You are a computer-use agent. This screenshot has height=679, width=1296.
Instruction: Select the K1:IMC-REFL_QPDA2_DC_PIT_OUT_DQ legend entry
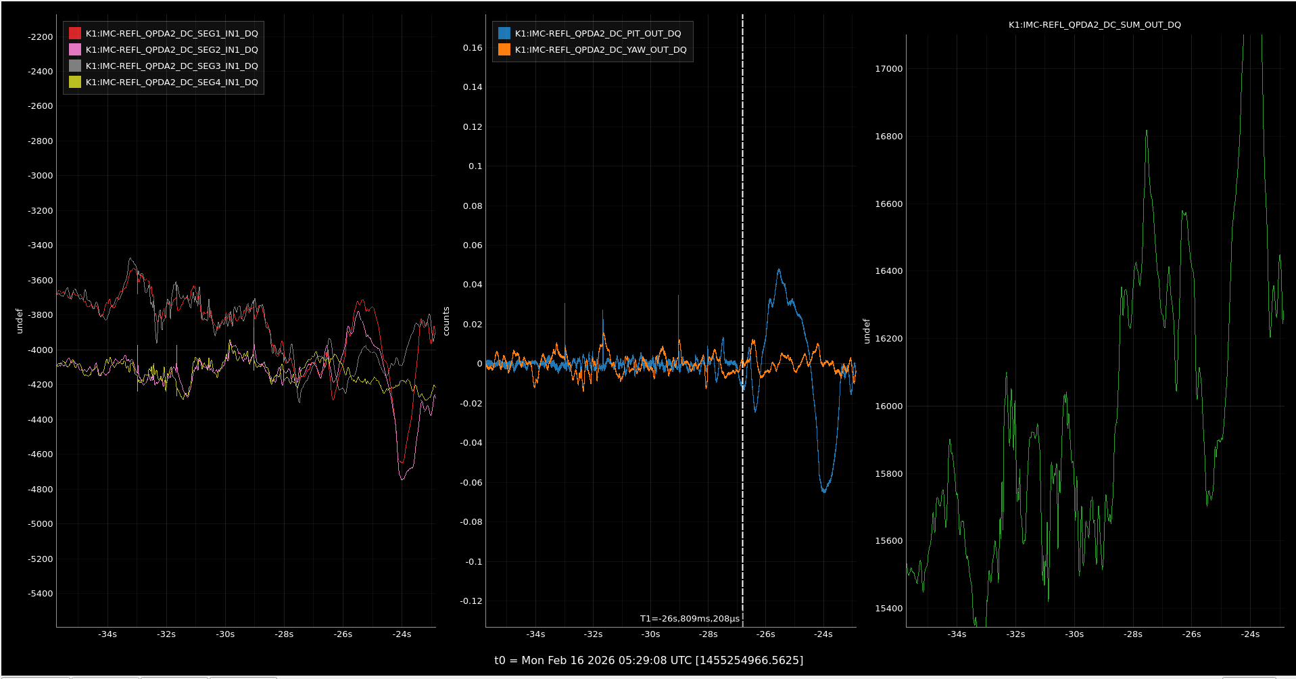(598, 33)
